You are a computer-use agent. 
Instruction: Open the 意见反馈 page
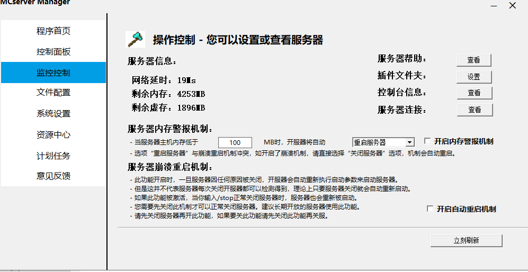tap(53, 176)
